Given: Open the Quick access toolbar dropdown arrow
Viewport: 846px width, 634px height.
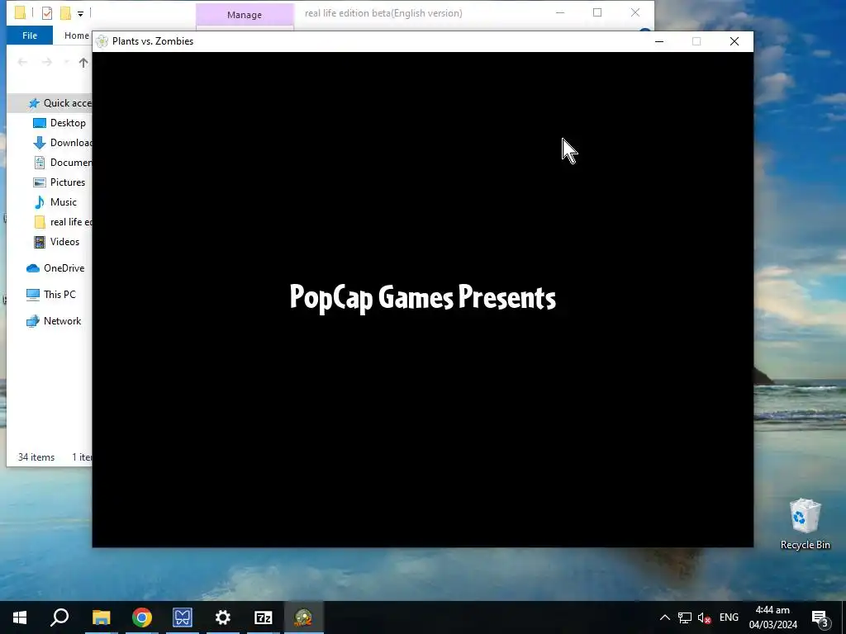Looking at the screenshot, I should [x=80, y=13].
